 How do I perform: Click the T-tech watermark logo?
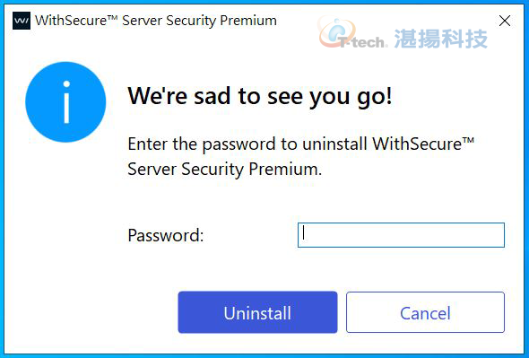pyautogui.click(x=352, y=33)
